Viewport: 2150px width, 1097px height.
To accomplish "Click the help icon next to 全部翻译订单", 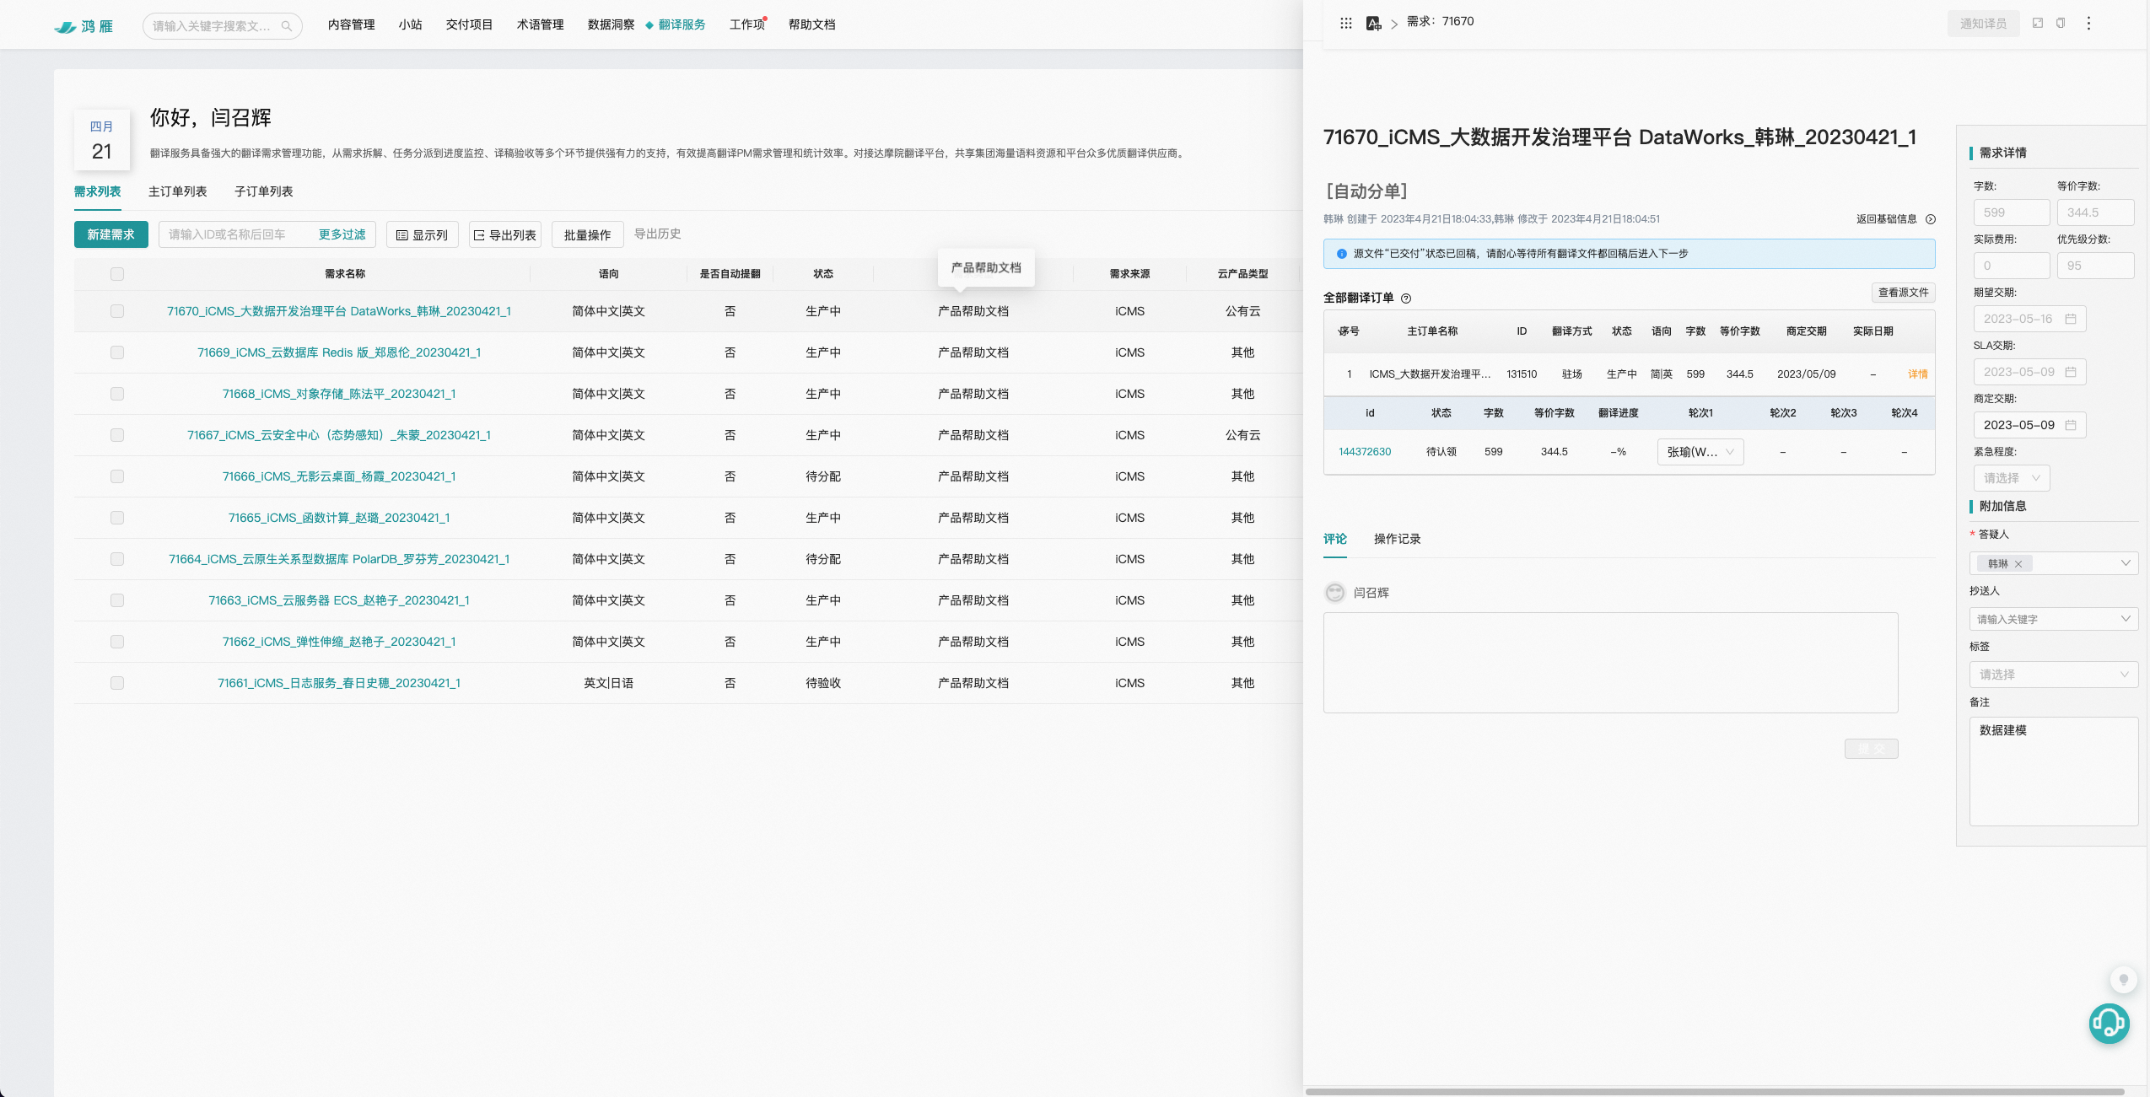I will [x=1406, y=298].
